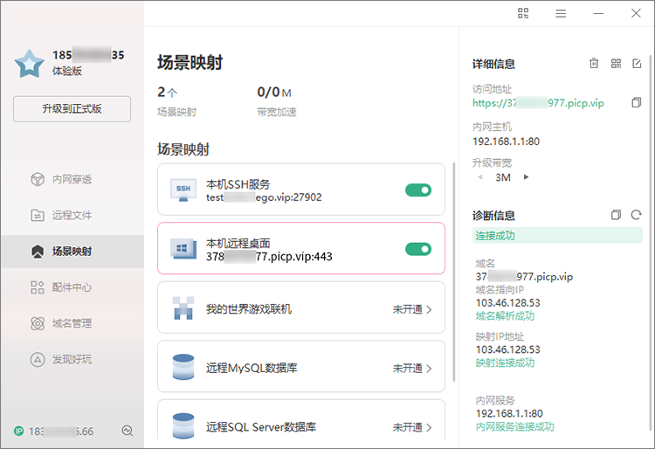
Task: Open 远程SQL Server数据库 未开通 chevron
Action: 429,428
